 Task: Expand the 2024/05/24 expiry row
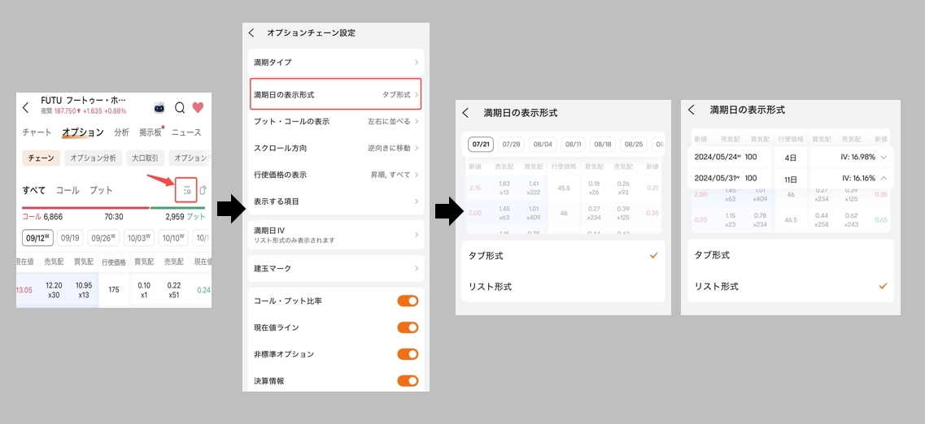click(x=883, y=157)
